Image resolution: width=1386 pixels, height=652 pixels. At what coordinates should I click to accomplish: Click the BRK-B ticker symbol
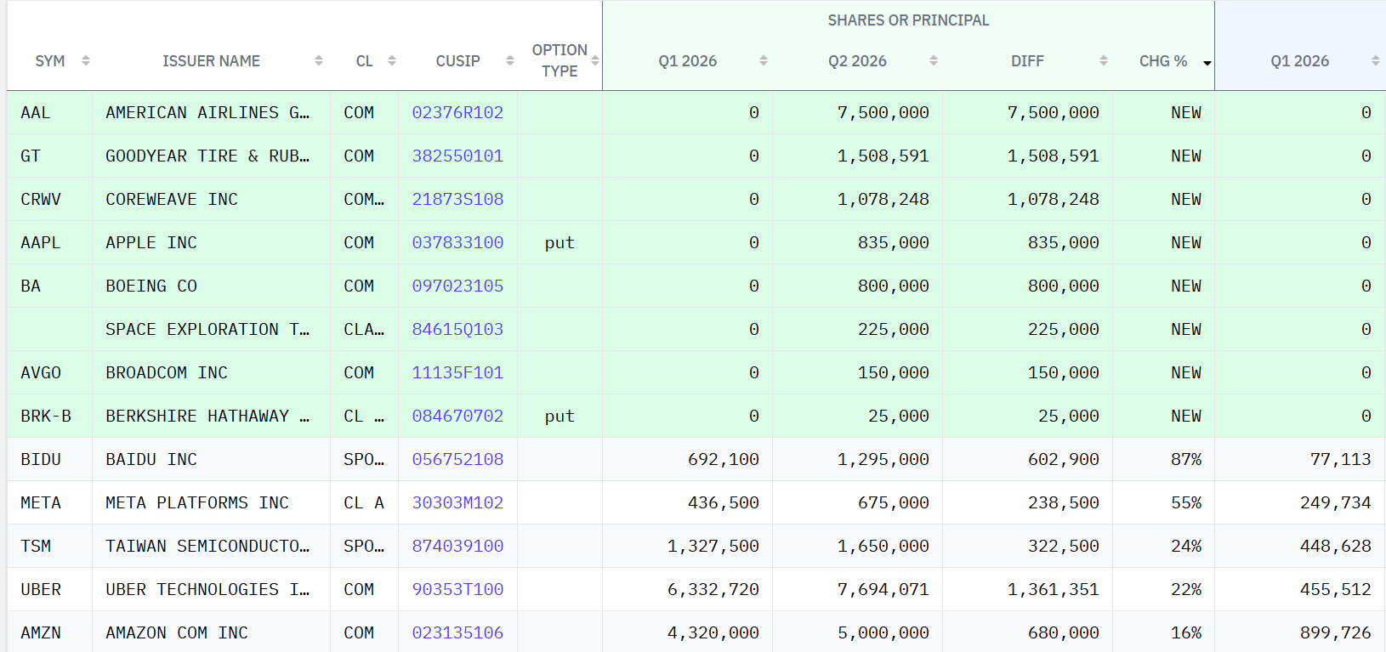pos(46,416)
